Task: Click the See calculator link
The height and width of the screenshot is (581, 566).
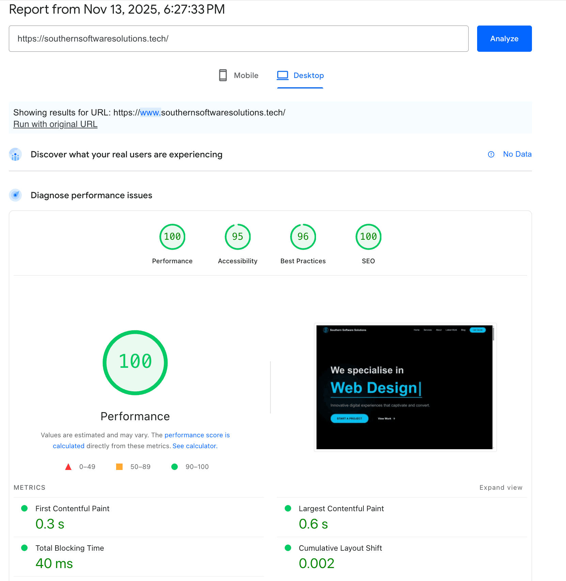Action: 194,445
